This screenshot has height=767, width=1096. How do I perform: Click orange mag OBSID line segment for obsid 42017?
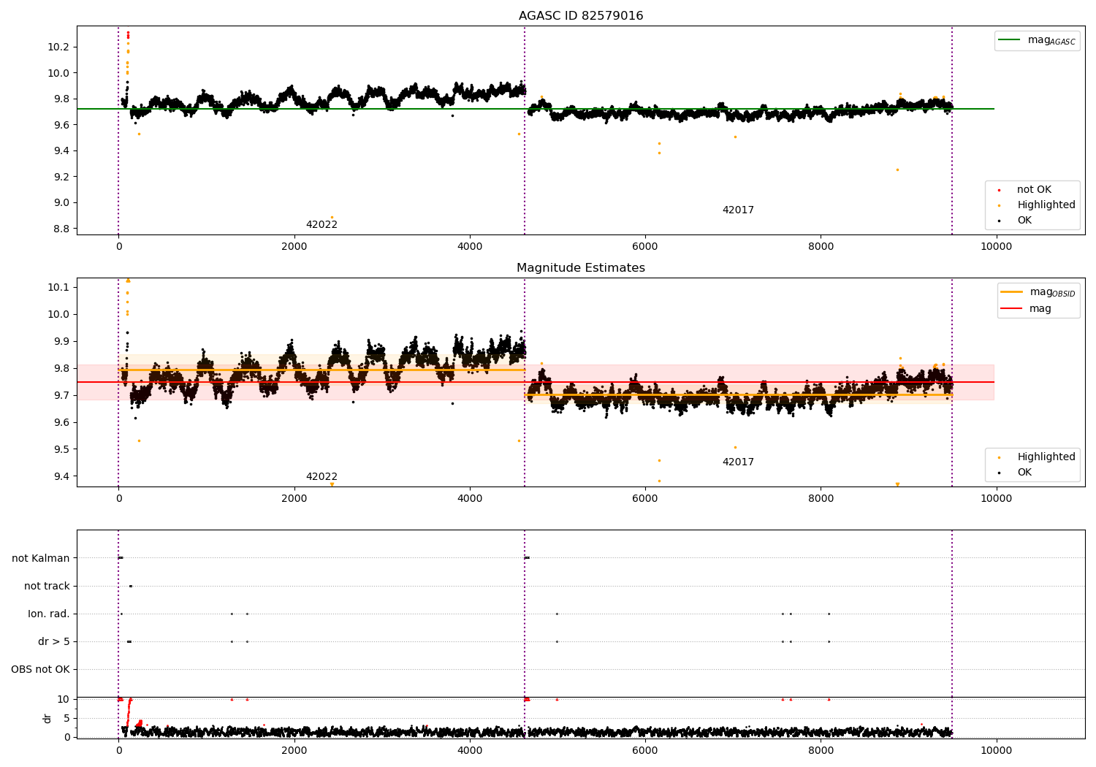point(738,395)
